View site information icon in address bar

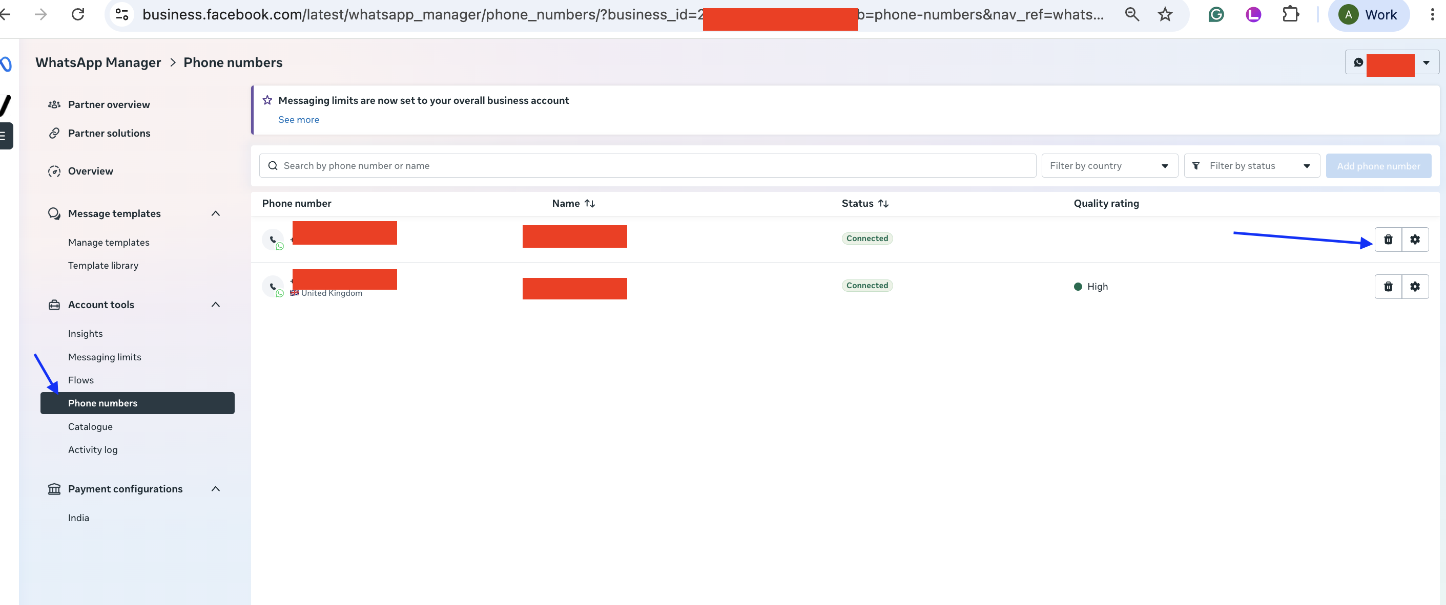tap(122, 14)
